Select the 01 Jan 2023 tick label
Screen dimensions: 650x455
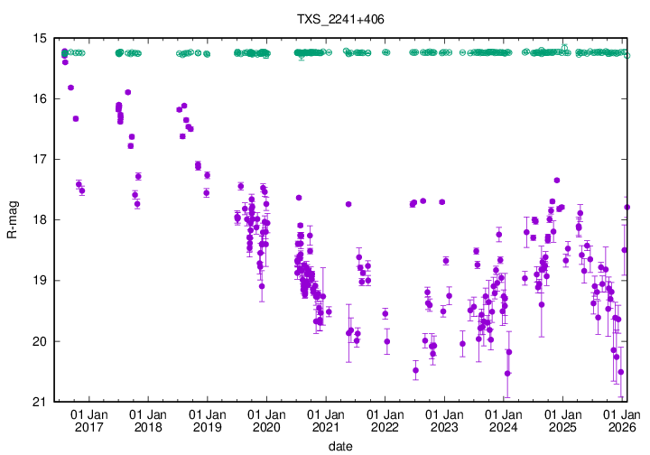444,421
